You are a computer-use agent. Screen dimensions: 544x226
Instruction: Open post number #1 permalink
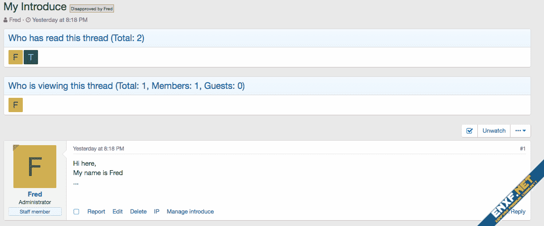click(x=523, y=149)
